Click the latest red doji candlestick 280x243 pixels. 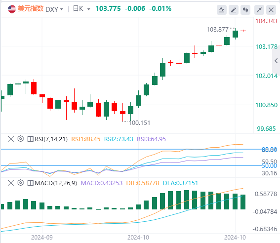pos(243,31)
